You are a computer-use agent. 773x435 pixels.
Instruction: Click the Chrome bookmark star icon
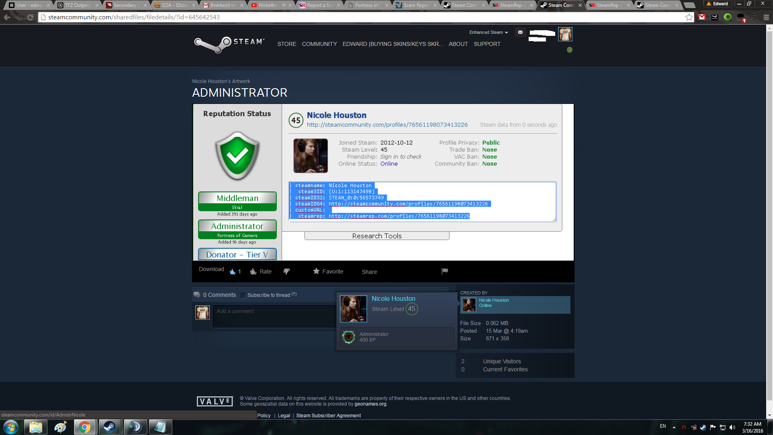tap(689, 17)
